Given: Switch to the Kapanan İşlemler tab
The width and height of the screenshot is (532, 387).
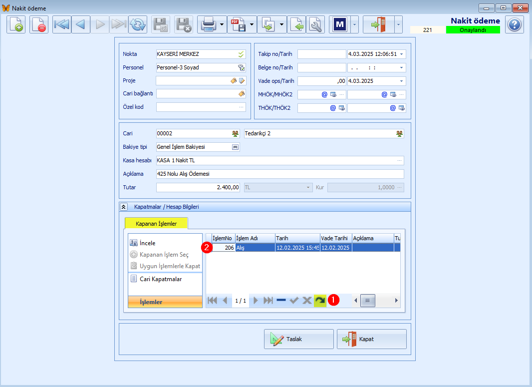Looking at the screenshot, I should (x=156, y=224).
